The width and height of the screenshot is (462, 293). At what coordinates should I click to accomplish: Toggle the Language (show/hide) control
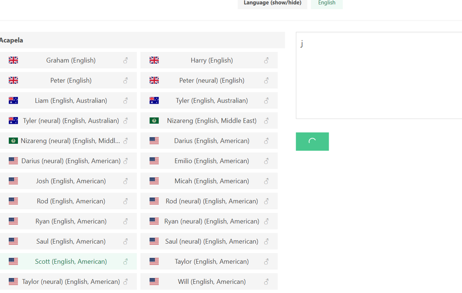pos(272,3)
